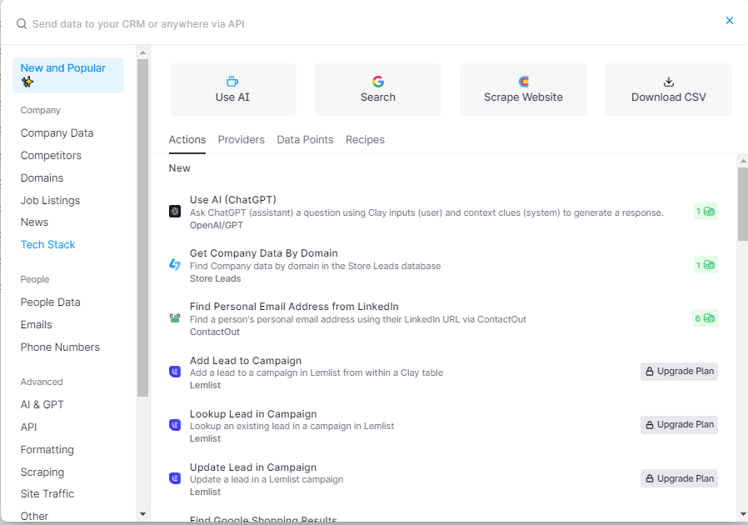Switch to the Actions tab
This screenshot has width=748, height=525.
click(187, 140)
